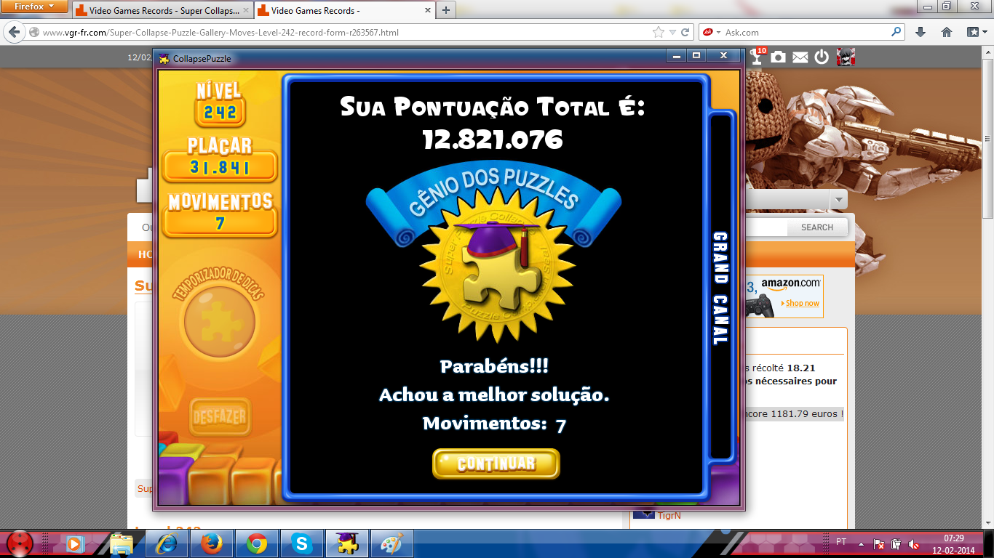This screenshot has width=994, height=558.
Task: Show URL history dropdown arrow
Action: point(673,32)
